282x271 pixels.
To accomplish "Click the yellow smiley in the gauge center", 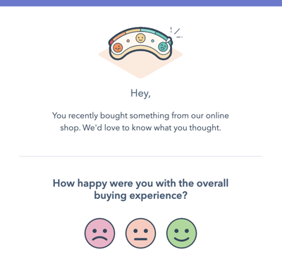I will (x=141, y=38).
